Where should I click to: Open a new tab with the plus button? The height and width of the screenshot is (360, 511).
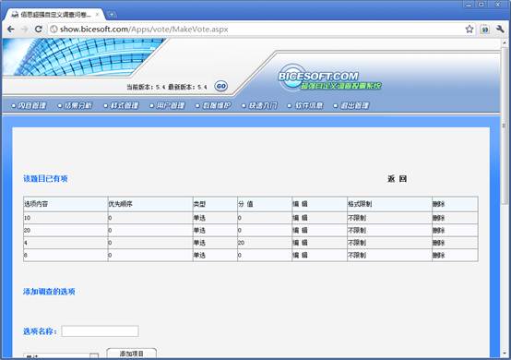(x=111, y=15)
